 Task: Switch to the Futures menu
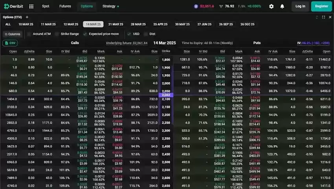click(65, 6)
